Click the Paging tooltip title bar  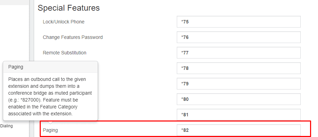click(50, 67)
